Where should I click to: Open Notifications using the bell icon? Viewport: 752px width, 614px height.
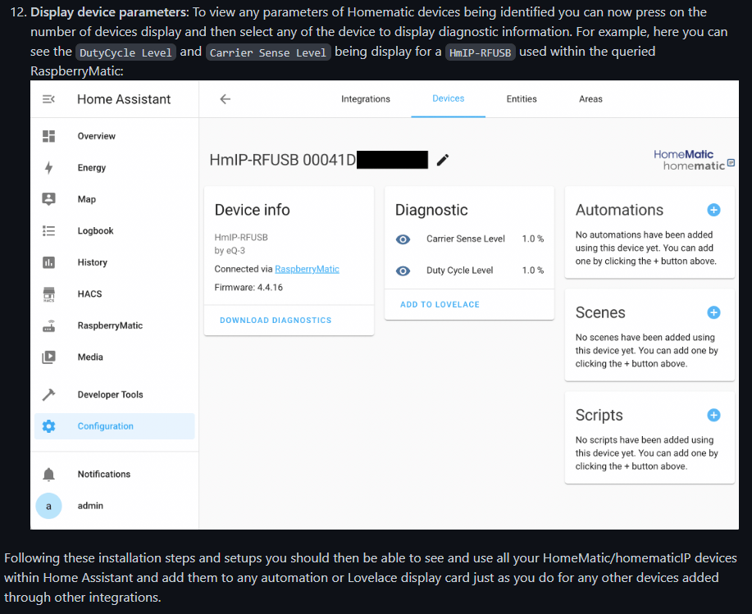[x=49, y=474]
